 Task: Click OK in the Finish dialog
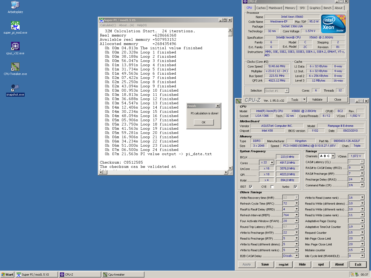point(204,122)
